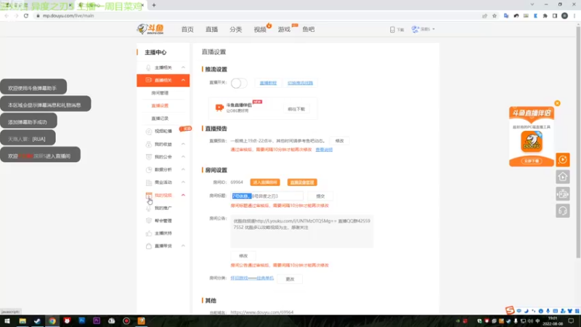Select 直播设置 in the sidebar submenu
This screenshot has width=581, height=327.
pyautogui.click(x=160, y=105)
